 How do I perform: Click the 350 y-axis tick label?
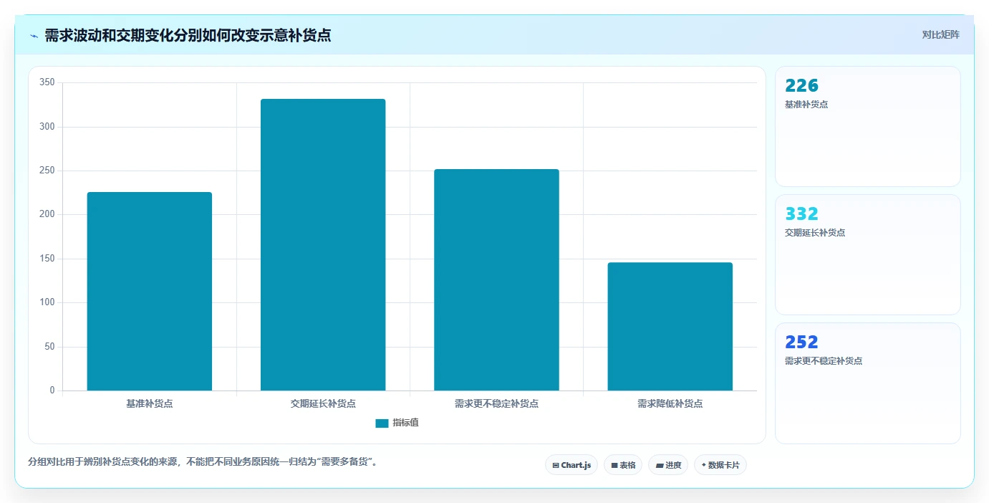point(47,82)
